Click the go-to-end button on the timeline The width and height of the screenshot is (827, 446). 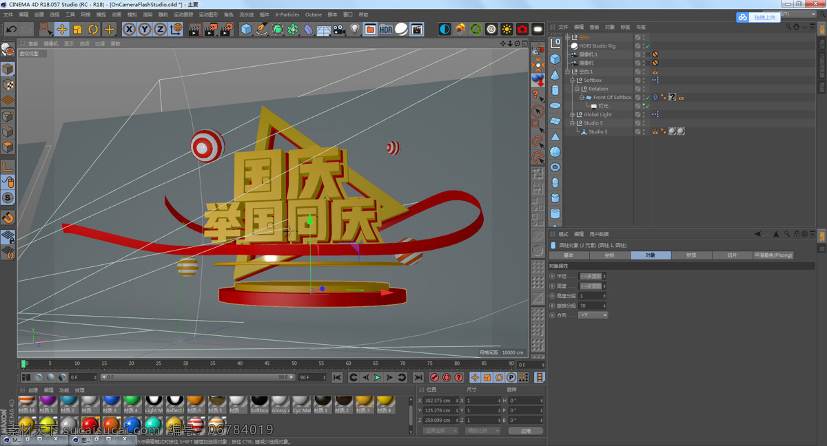(x=418, y=377)
